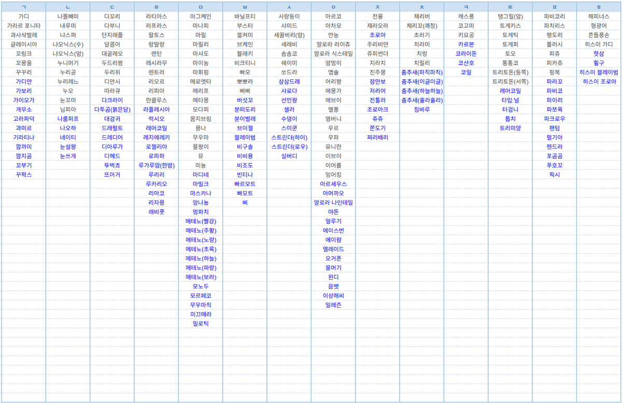Select the 알로라 식스테일 cell

pos(333,53)
